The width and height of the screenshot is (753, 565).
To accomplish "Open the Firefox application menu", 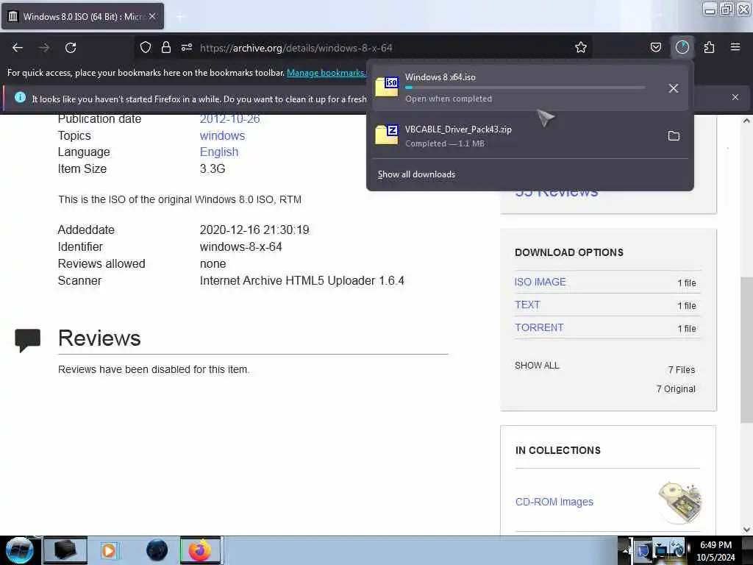I will [x=735, y=47].
